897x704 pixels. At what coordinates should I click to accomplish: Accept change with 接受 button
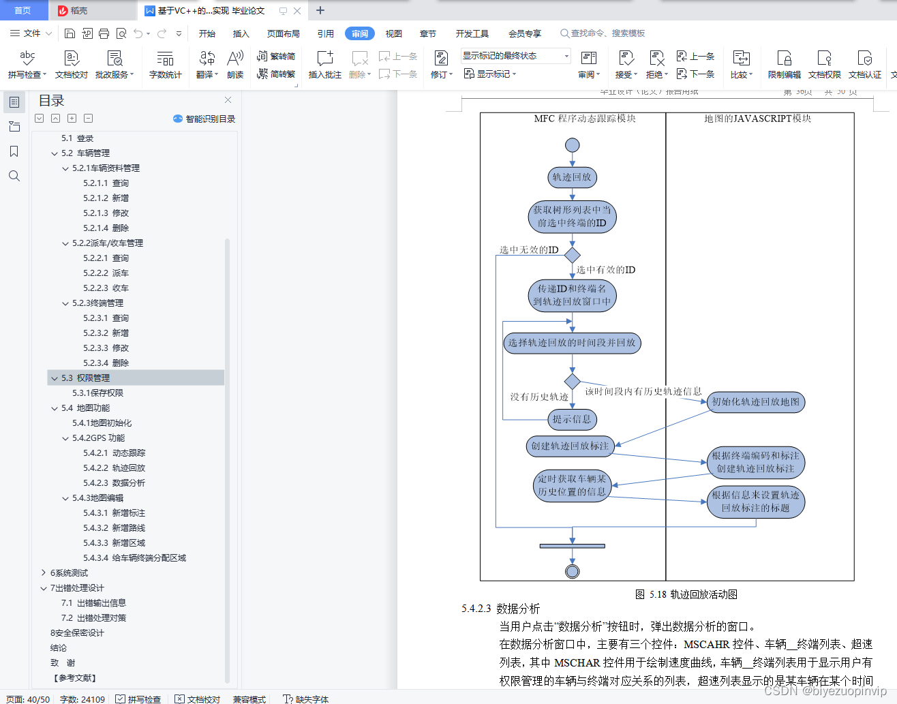pos(622,64)
